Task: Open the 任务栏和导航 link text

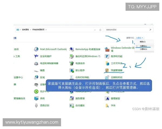Action: 82,77
